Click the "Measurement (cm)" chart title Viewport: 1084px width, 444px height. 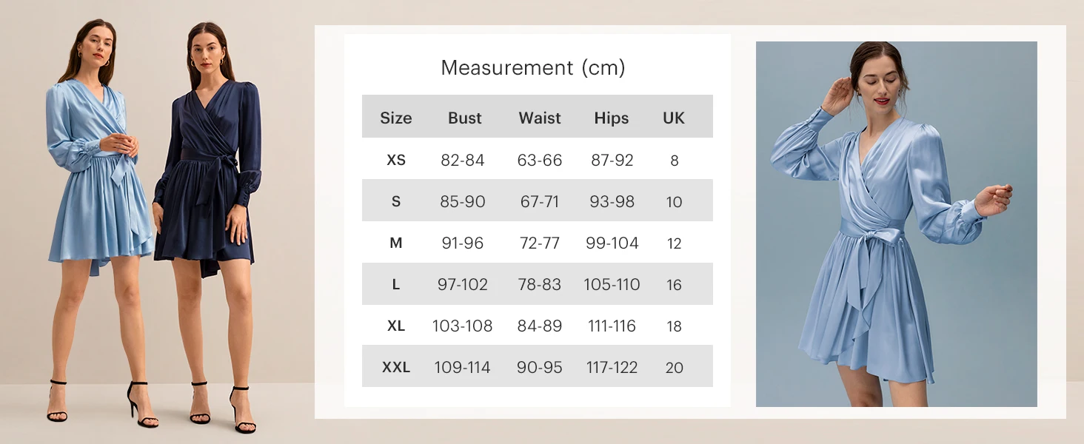click(532, 68)
